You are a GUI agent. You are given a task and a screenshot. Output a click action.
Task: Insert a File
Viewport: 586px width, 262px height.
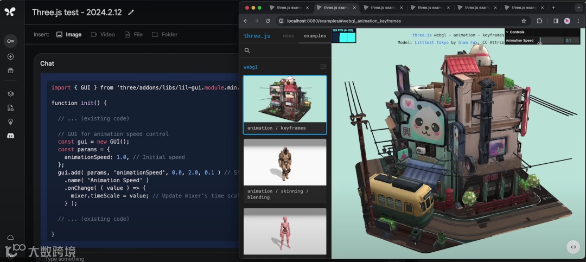coord(133,34)
